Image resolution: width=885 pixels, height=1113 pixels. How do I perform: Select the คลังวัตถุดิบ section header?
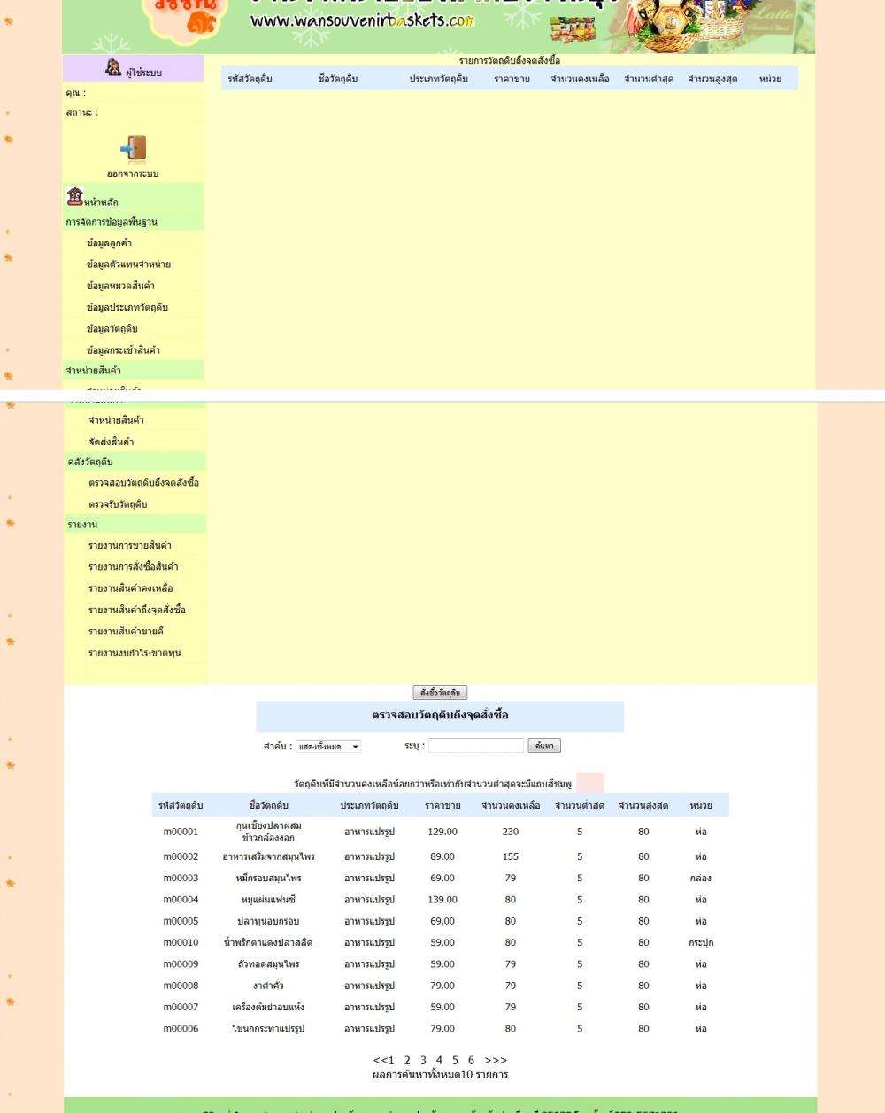(89, 462)
